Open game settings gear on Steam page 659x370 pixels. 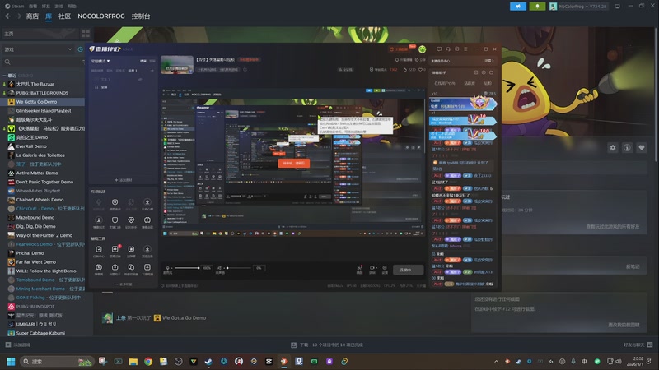tap(613, 148)
